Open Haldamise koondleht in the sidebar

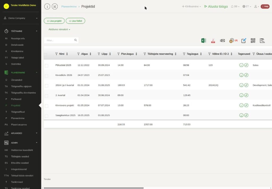[22, 150]
